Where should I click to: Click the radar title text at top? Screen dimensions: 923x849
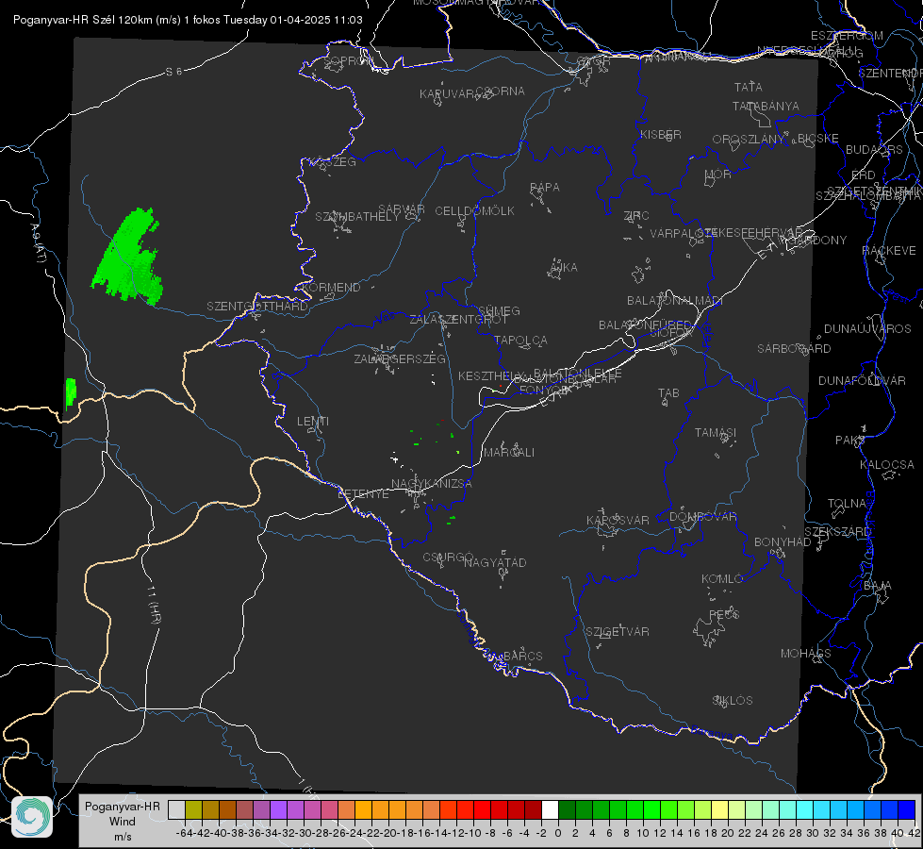pyautogui.click(x=188, y=20)
